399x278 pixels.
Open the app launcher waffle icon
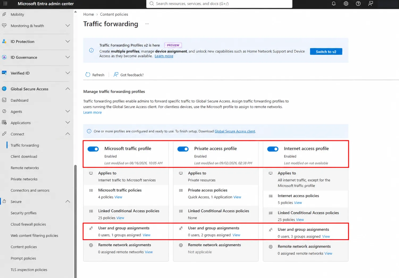[5, 4]
